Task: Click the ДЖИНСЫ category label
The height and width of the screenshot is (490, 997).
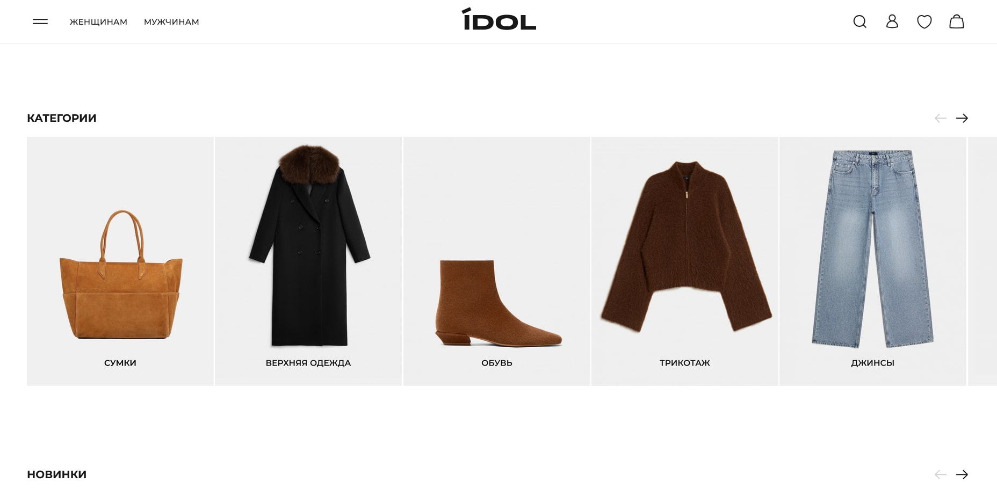Action: pos(872,363)
